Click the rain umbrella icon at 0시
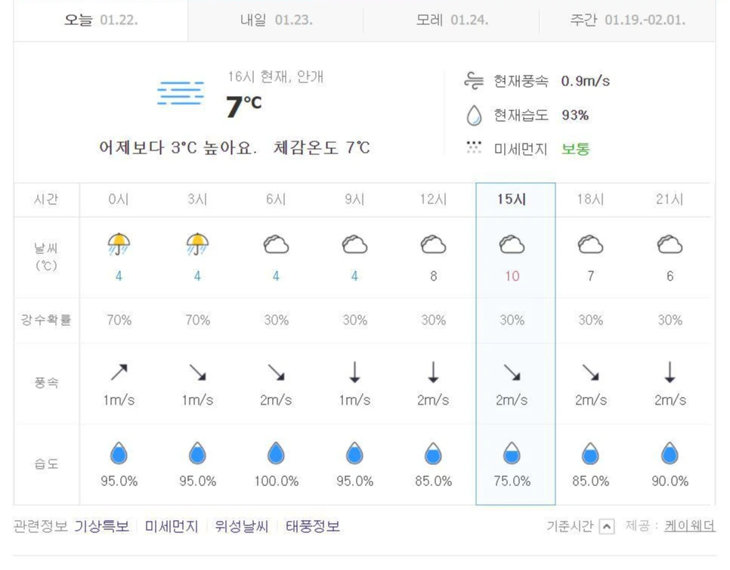The width and height of the screenshot is (730, 570). tap(119, 243)
